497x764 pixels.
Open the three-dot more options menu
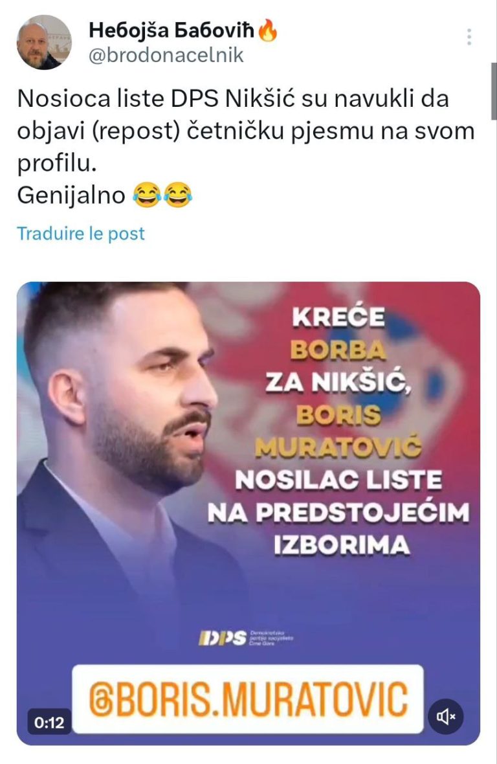pyautogui.click(x=469, y=37)
